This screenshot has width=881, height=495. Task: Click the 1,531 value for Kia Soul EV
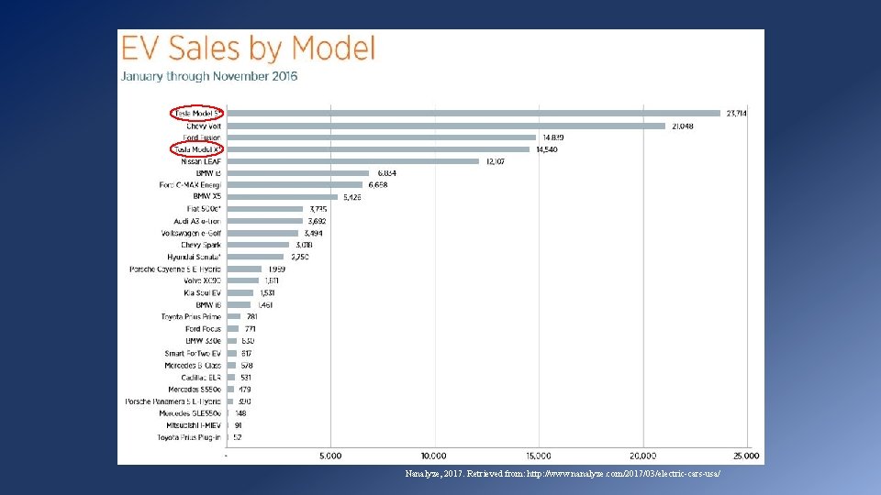pyautogui.click(x=267, y=293)
